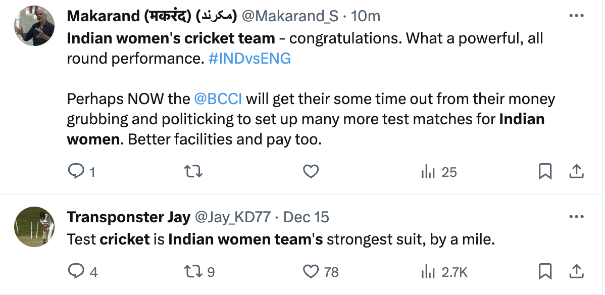View analytics on Transponster Jay's tweet
Screen dimensions: 605x295
click(428, 272)
